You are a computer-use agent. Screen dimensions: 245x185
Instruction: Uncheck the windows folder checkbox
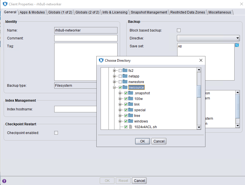[x=126, y=121]
